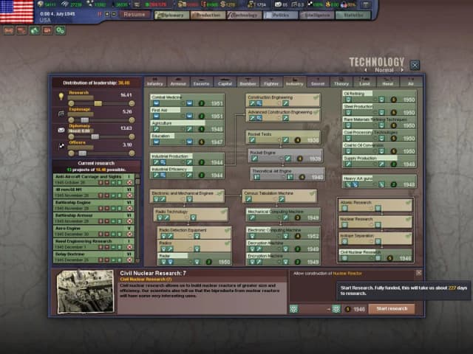Open the Intelligence screen from top menu
Image resolution: width=473 pixels, height=354 pixels.
(x=317, y=15)
